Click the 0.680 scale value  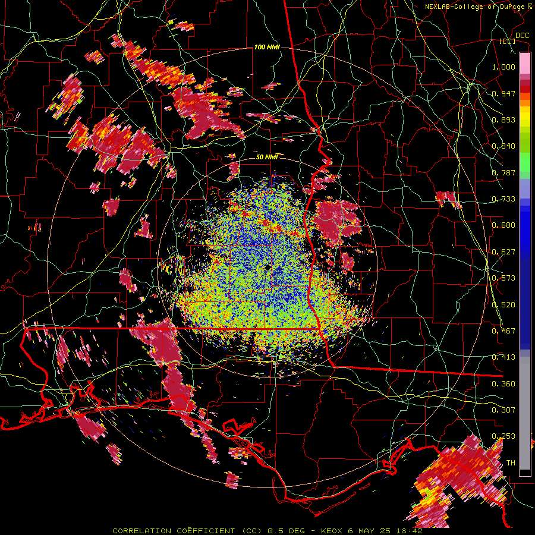503,225
